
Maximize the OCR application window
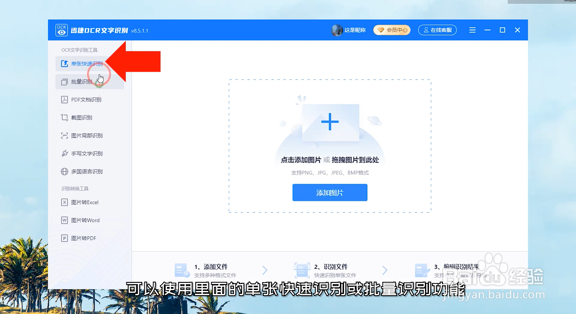click(502, 30)
